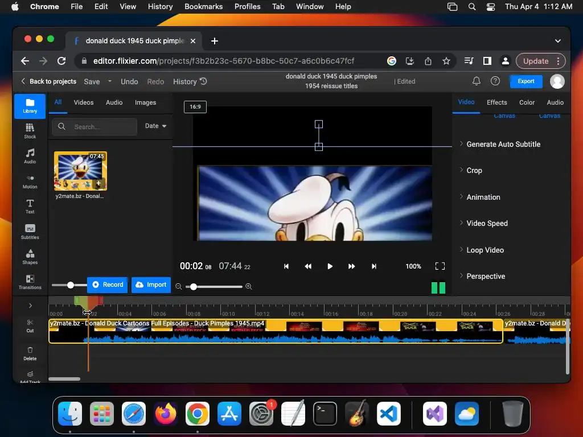This screenshot has width=583, height=437.
Task: Open the Transitions panel
Action: click(30, 282)
